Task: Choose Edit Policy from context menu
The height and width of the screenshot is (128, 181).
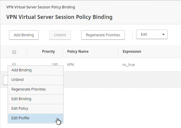Action: [x=36, y=109]
